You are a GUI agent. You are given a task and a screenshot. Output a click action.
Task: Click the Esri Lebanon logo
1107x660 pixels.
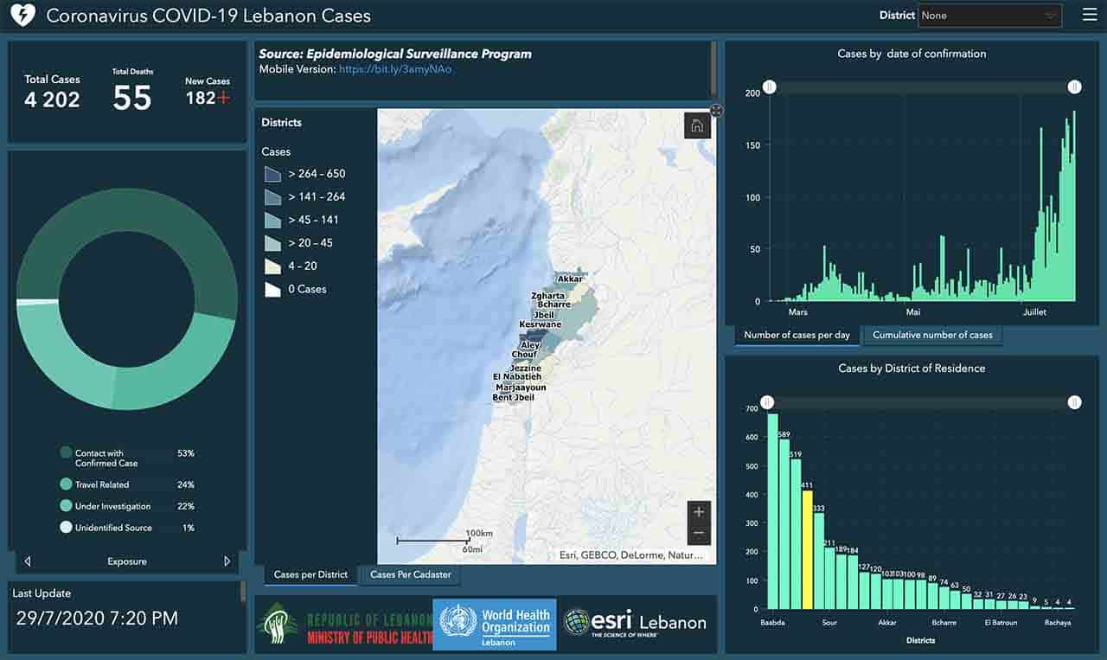pyautogui.click(x=635, y=624)
